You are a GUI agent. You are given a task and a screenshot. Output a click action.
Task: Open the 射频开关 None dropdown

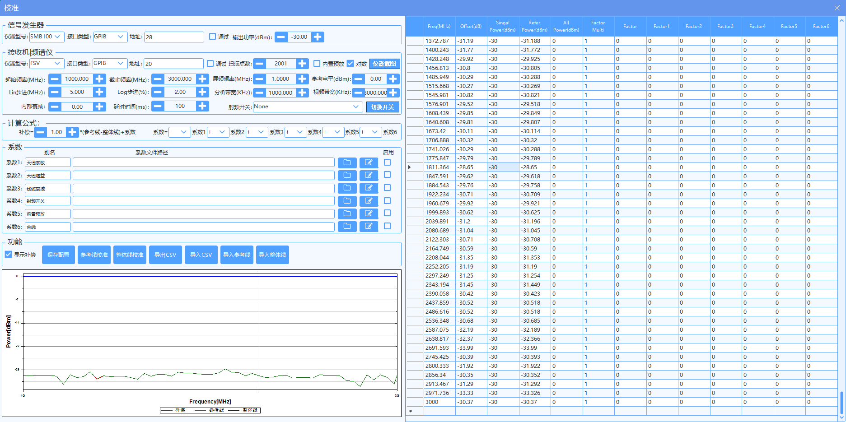coord(308,107)
